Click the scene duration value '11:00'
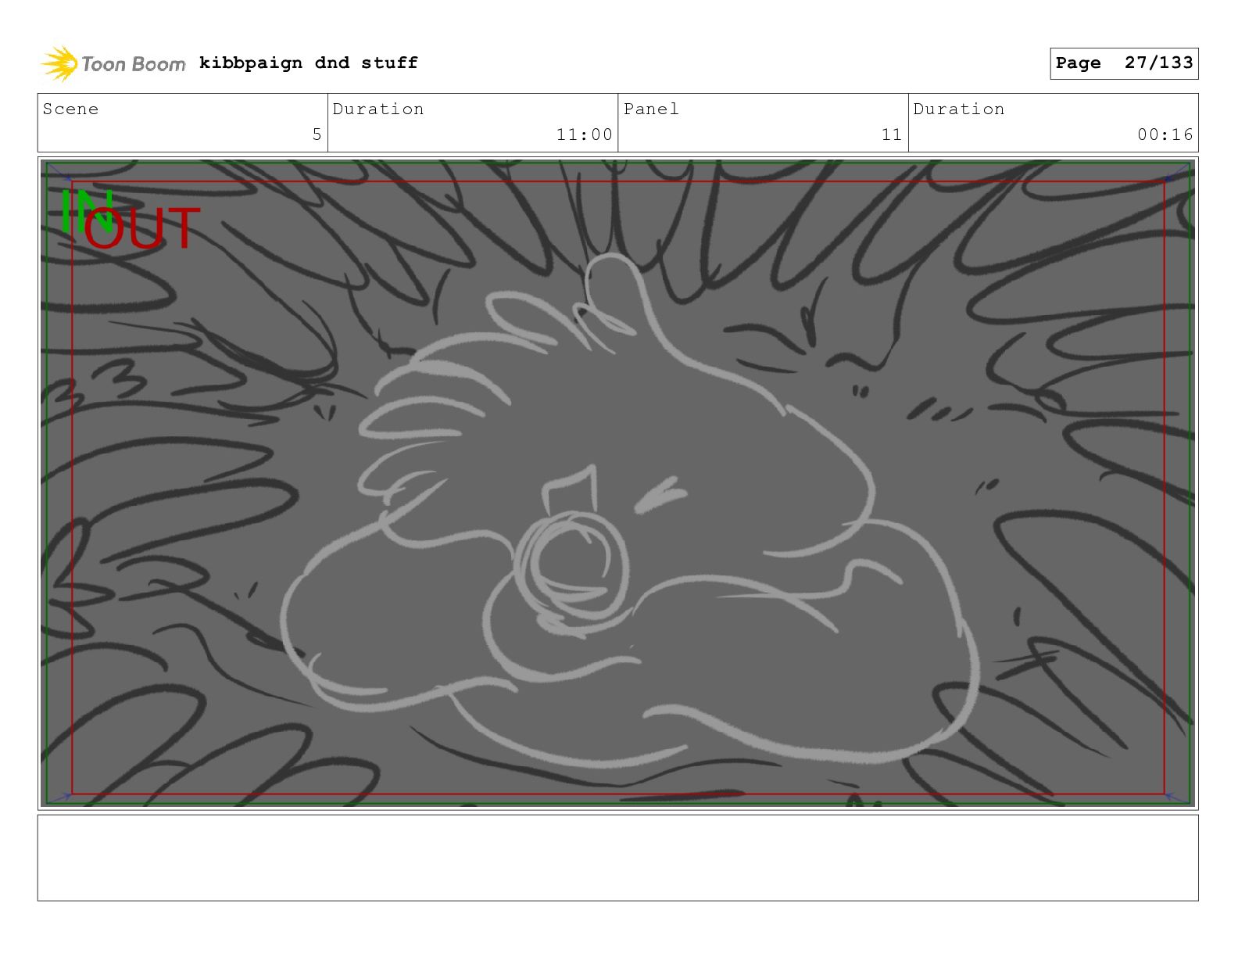 (x=584, y=134)
